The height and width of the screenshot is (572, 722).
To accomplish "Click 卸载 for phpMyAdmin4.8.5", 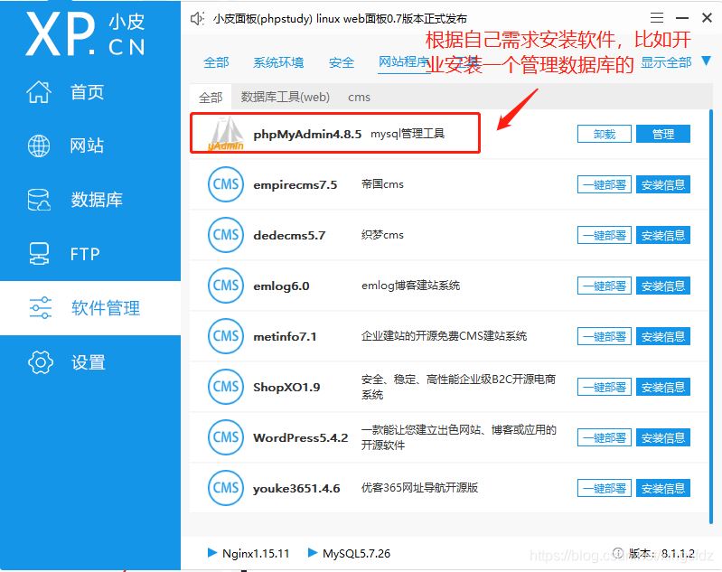I will click(605, 134).
